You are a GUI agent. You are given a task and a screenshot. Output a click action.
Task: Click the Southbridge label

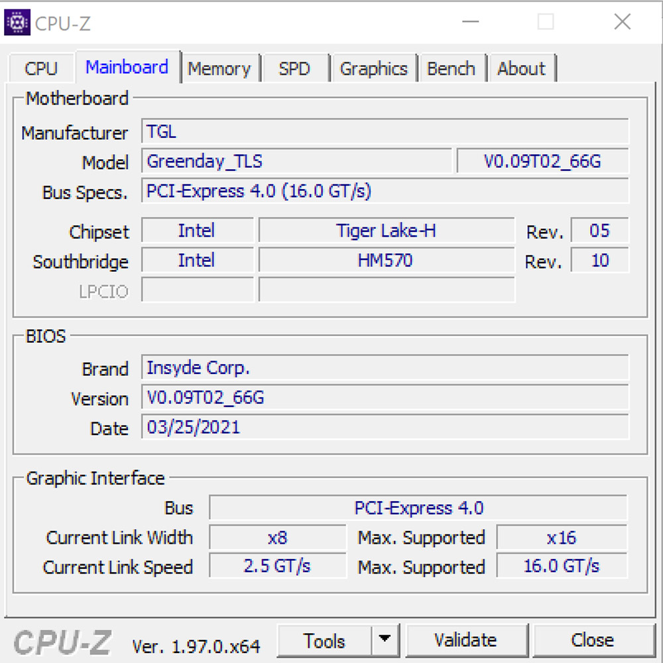click(x=80, y=262)
